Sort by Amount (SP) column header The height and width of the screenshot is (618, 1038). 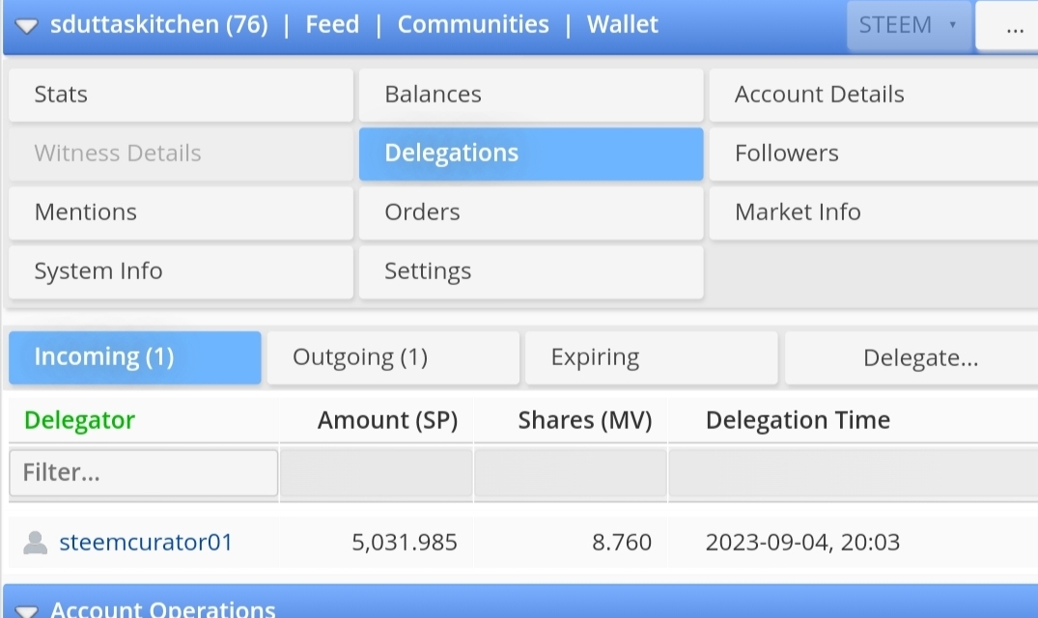point(387,420)
